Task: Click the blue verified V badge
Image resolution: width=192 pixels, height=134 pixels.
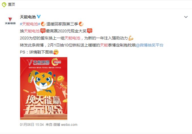Action: [x=39, y=16]
